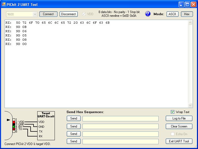
Task: Switch mode to ASCII
Action: tap(172, 14)
